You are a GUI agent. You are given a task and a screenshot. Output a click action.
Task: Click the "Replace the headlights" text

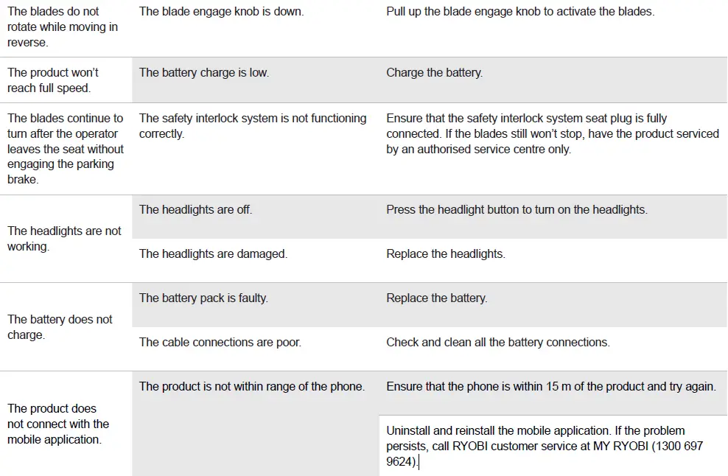coord(445,254)
